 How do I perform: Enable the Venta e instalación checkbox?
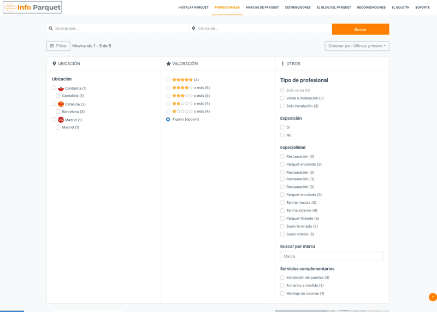[282, 98]
